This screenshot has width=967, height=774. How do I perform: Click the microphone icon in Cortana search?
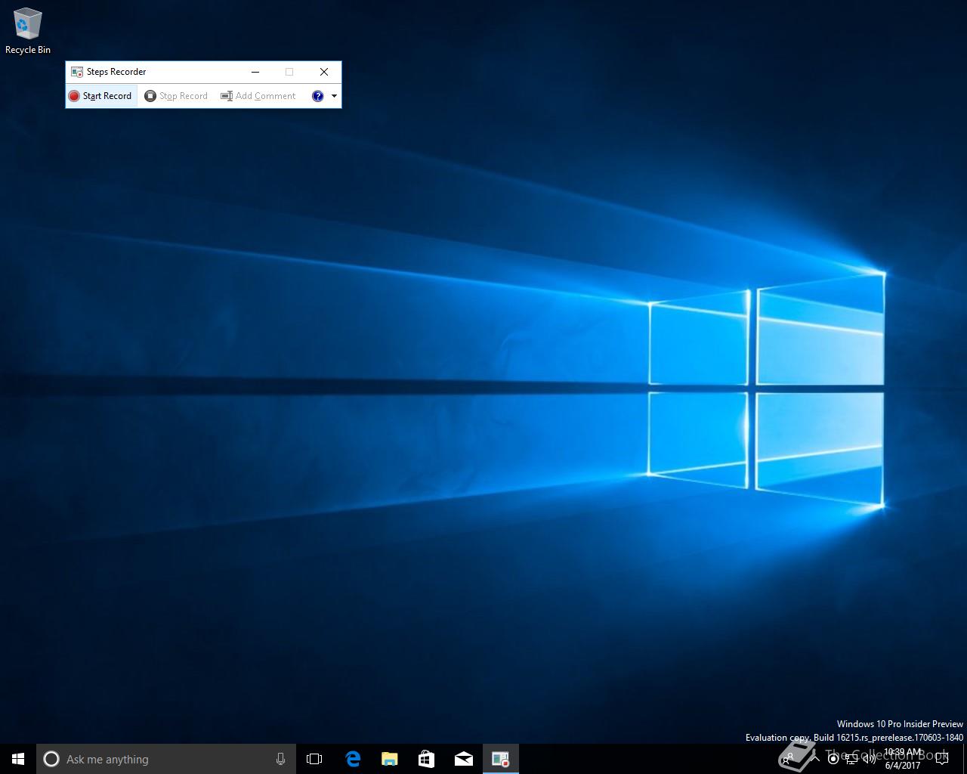(280, 759)
